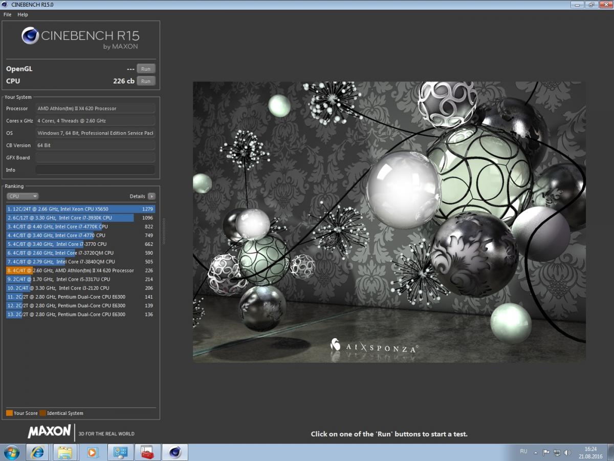The image size is (614, 461).
Task: Run the CPU benchmark test
Action: (x=146, y=81)
